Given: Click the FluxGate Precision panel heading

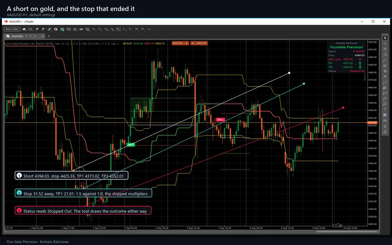Looking at the screenshot, I should (346, 47).
